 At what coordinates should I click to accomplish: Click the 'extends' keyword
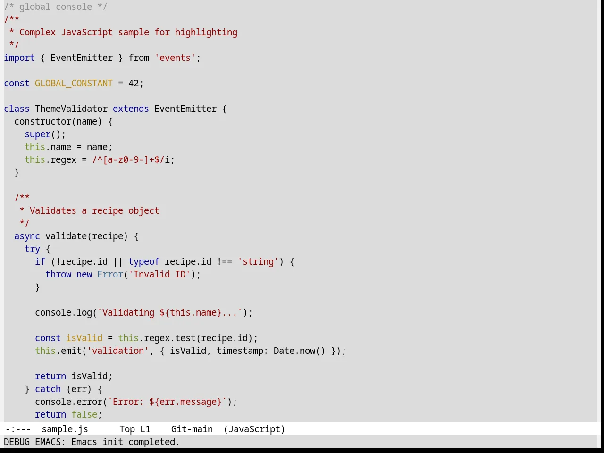pyautogui.click(x=131, y=109)
